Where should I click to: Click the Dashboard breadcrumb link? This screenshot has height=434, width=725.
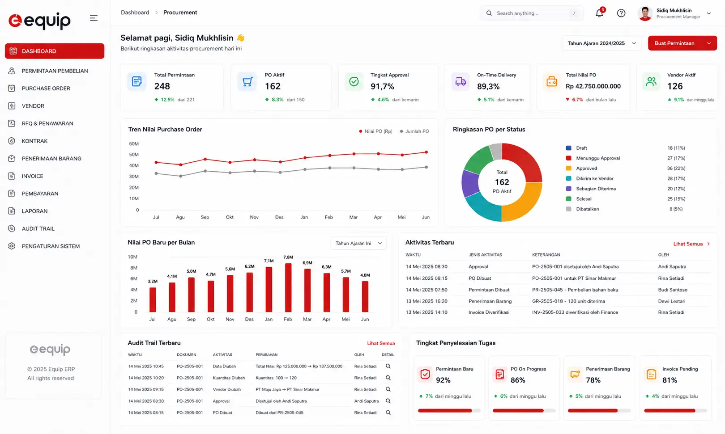[x=135, y=13]
